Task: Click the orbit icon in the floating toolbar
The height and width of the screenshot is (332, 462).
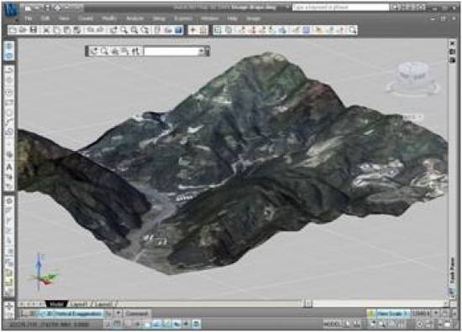Action: tap(94, 51)
